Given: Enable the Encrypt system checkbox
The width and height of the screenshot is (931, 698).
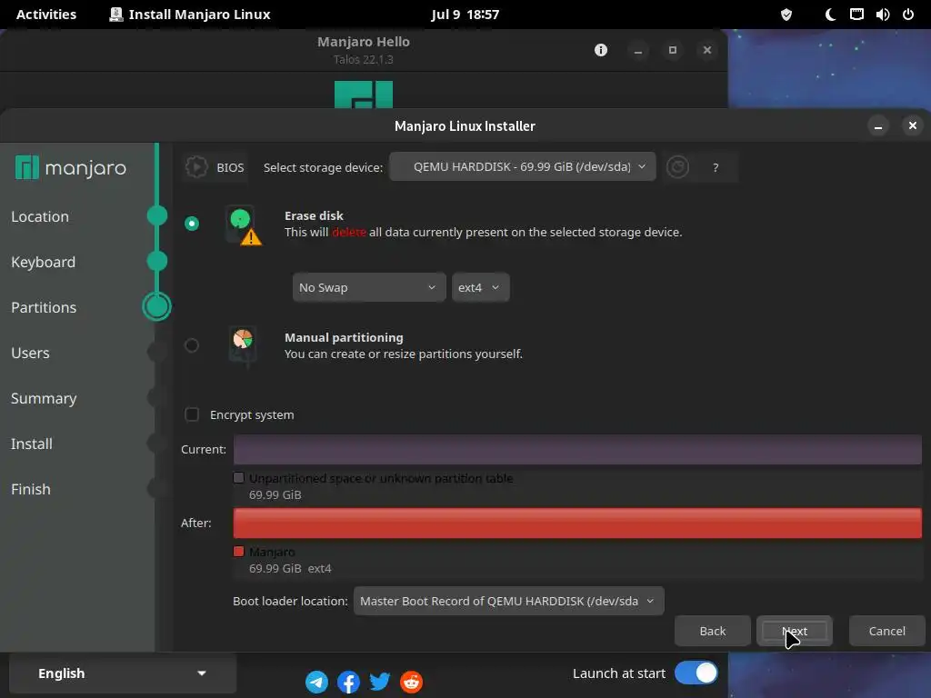Looking at the screenshot, I should tap(192, 414).
